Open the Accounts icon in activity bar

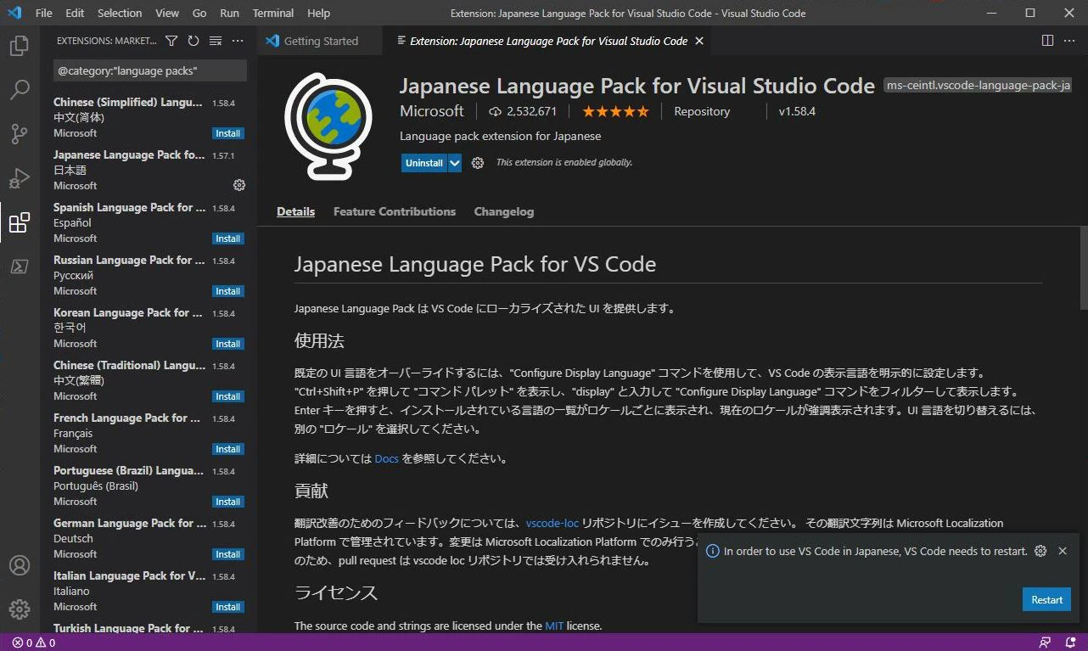pyautogui.click(x=19, y=565)
